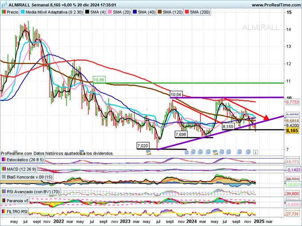Click the info icon at the chart's right edge

255,152
